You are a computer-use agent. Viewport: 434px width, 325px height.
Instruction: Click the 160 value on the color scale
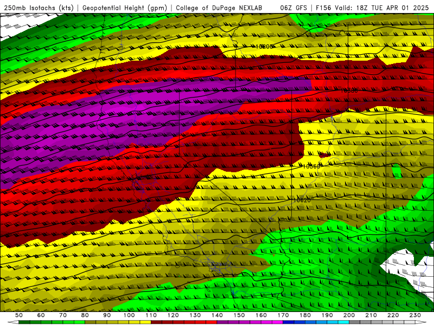[261, 315]
